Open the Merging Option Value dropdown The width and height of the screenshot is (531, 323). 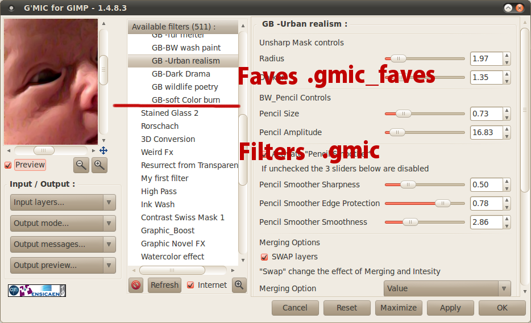point(447,288)
